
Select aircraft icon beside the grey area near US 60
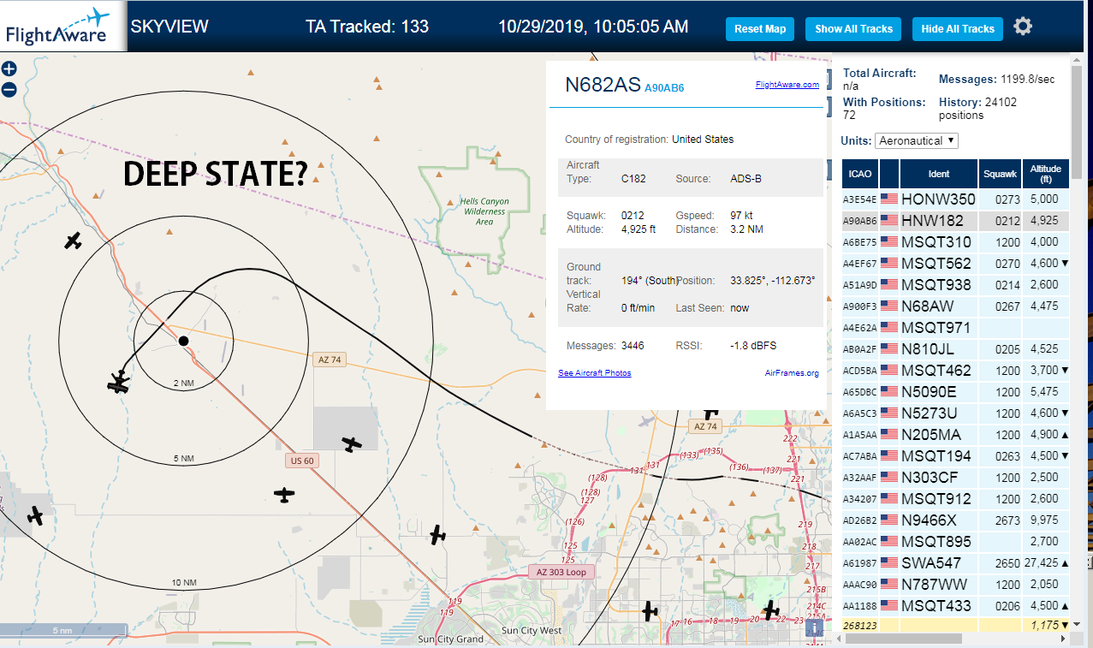(x=351, y=443)
